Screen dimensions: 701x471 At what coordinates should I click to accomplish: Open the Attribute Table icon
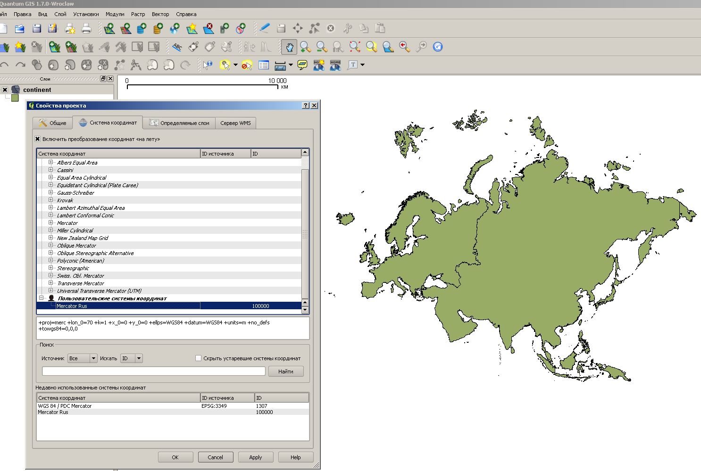[263, 65]
